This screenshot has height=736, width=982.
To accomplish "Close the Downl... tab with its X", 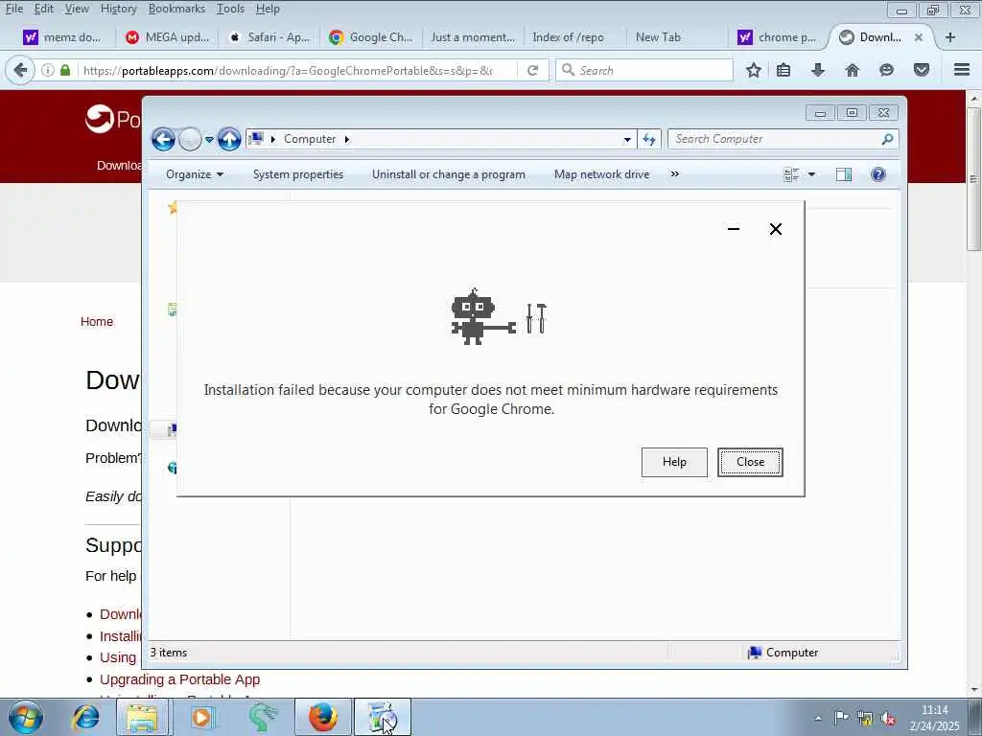I will tap(918, 37).
